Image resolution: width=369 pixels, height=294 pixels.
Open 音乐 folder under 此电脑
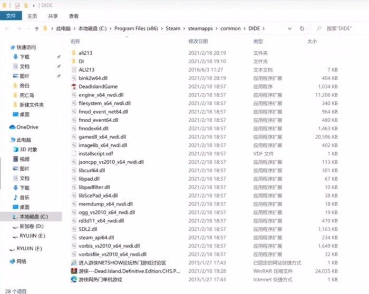24,198
